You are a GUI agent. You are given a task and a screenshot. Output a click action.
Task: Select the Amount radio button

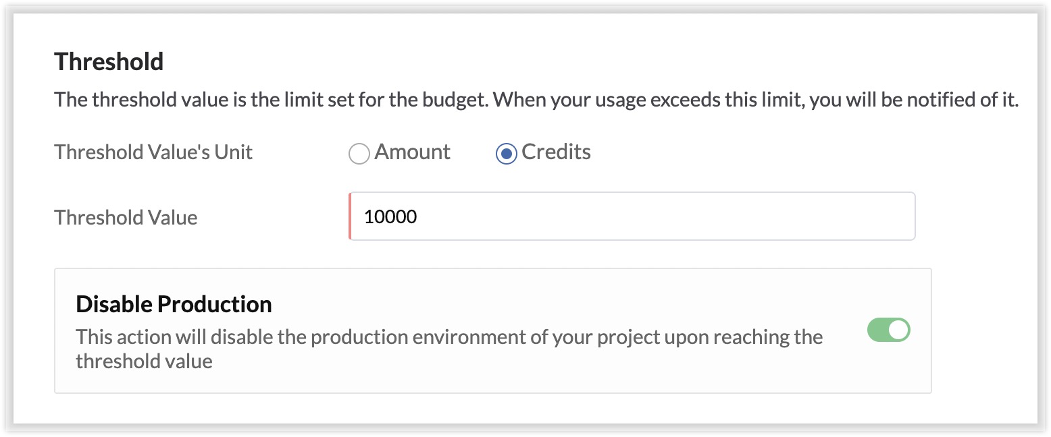point(359,154)
